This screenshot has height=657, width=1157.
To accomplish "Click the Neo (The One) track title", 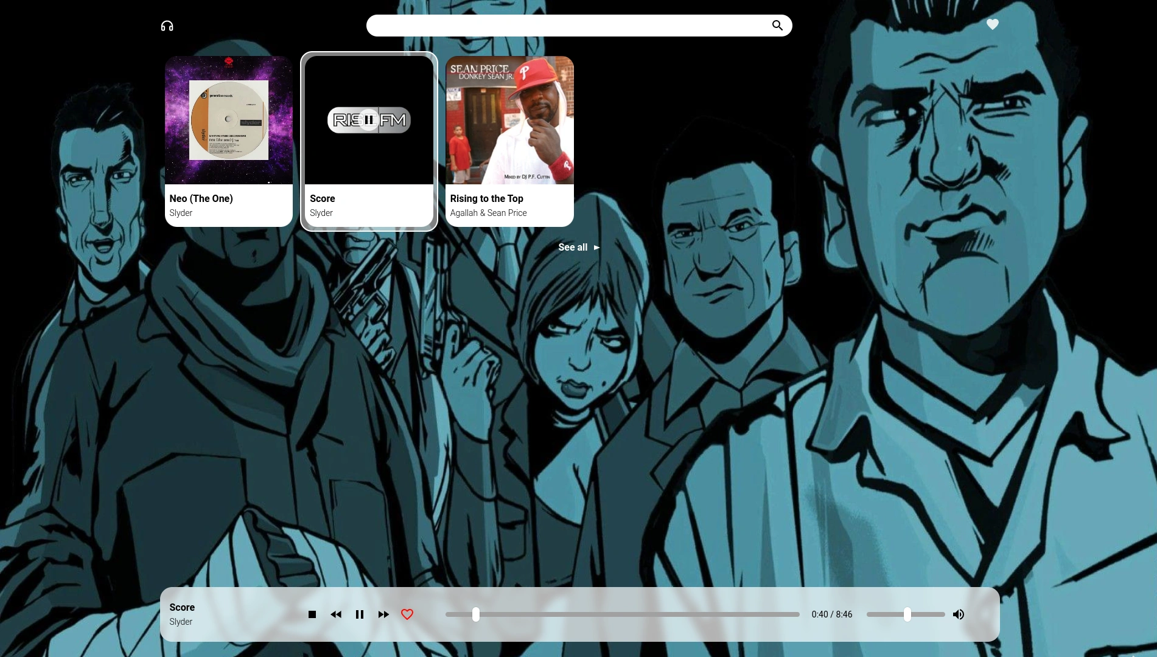I will (201, 198).
